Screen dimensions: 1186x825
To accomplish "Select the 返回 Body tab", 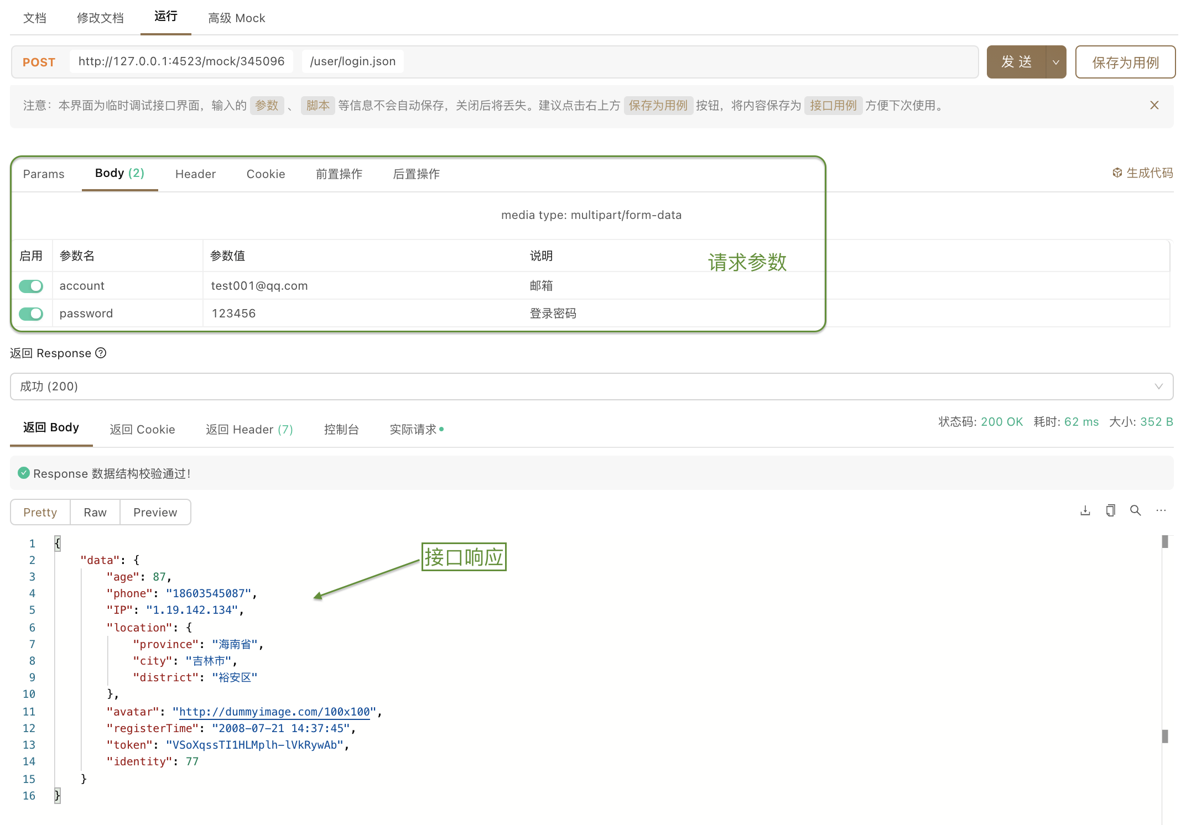I will [x=51, y=427].
